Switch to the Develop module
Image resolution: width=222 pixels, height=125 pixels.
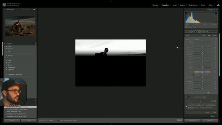pos(165,5)
